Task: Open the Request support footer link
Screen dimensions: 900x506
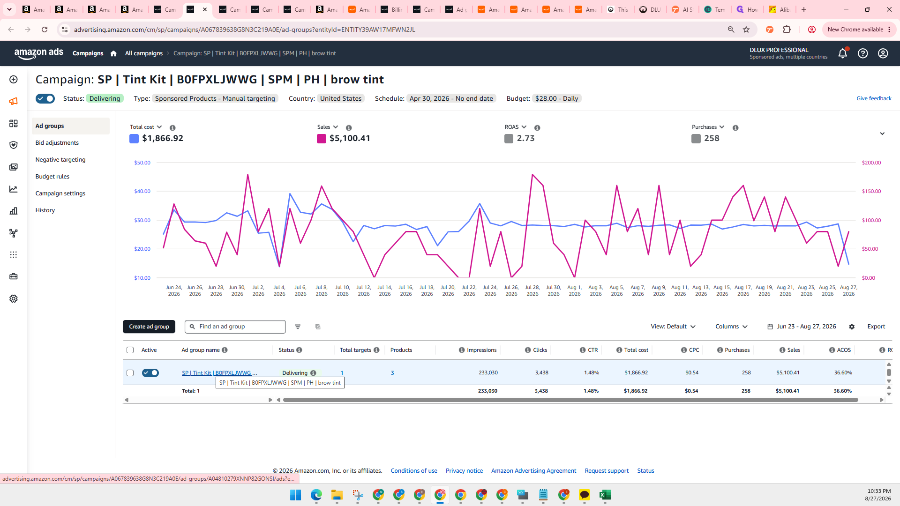Action: click(x=607, y=471)
